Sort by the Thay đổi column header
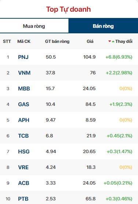This screenshot has height=204, width=138. tap(124, 41)
